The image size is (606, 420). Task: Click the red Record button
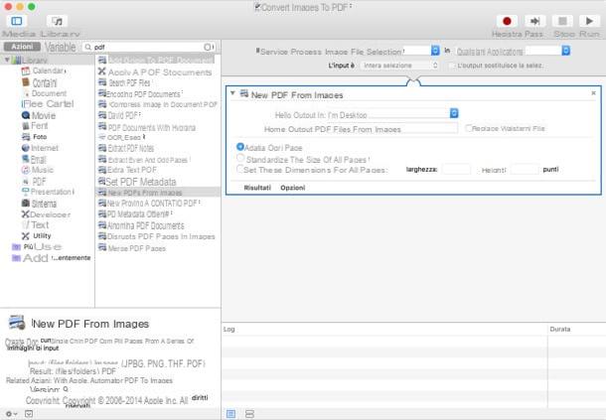(x=507, y=21)
